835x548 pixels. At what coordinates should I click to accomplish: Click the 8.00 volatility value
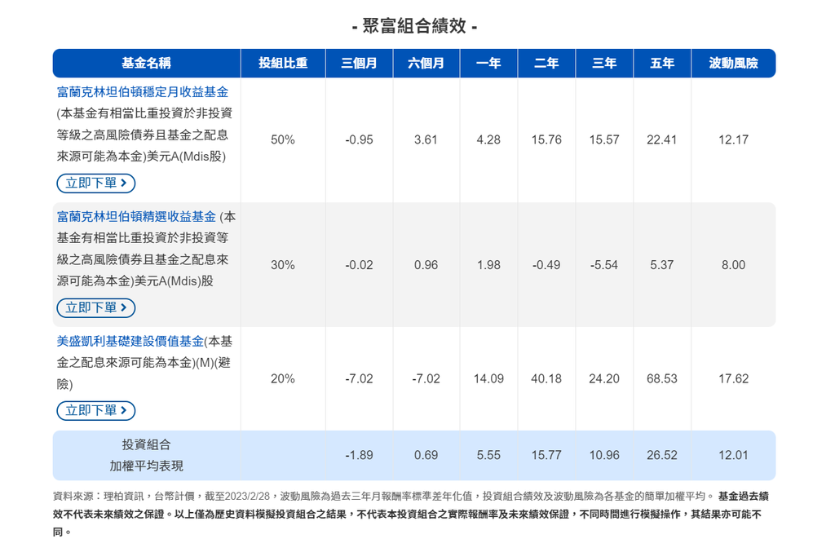tap(733, 265)
